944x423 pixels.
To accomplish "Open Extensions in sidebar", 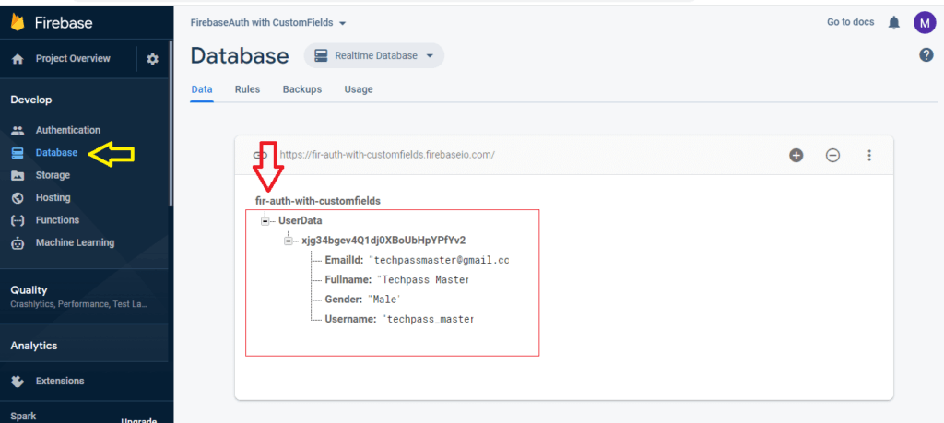I will [60, 381].
